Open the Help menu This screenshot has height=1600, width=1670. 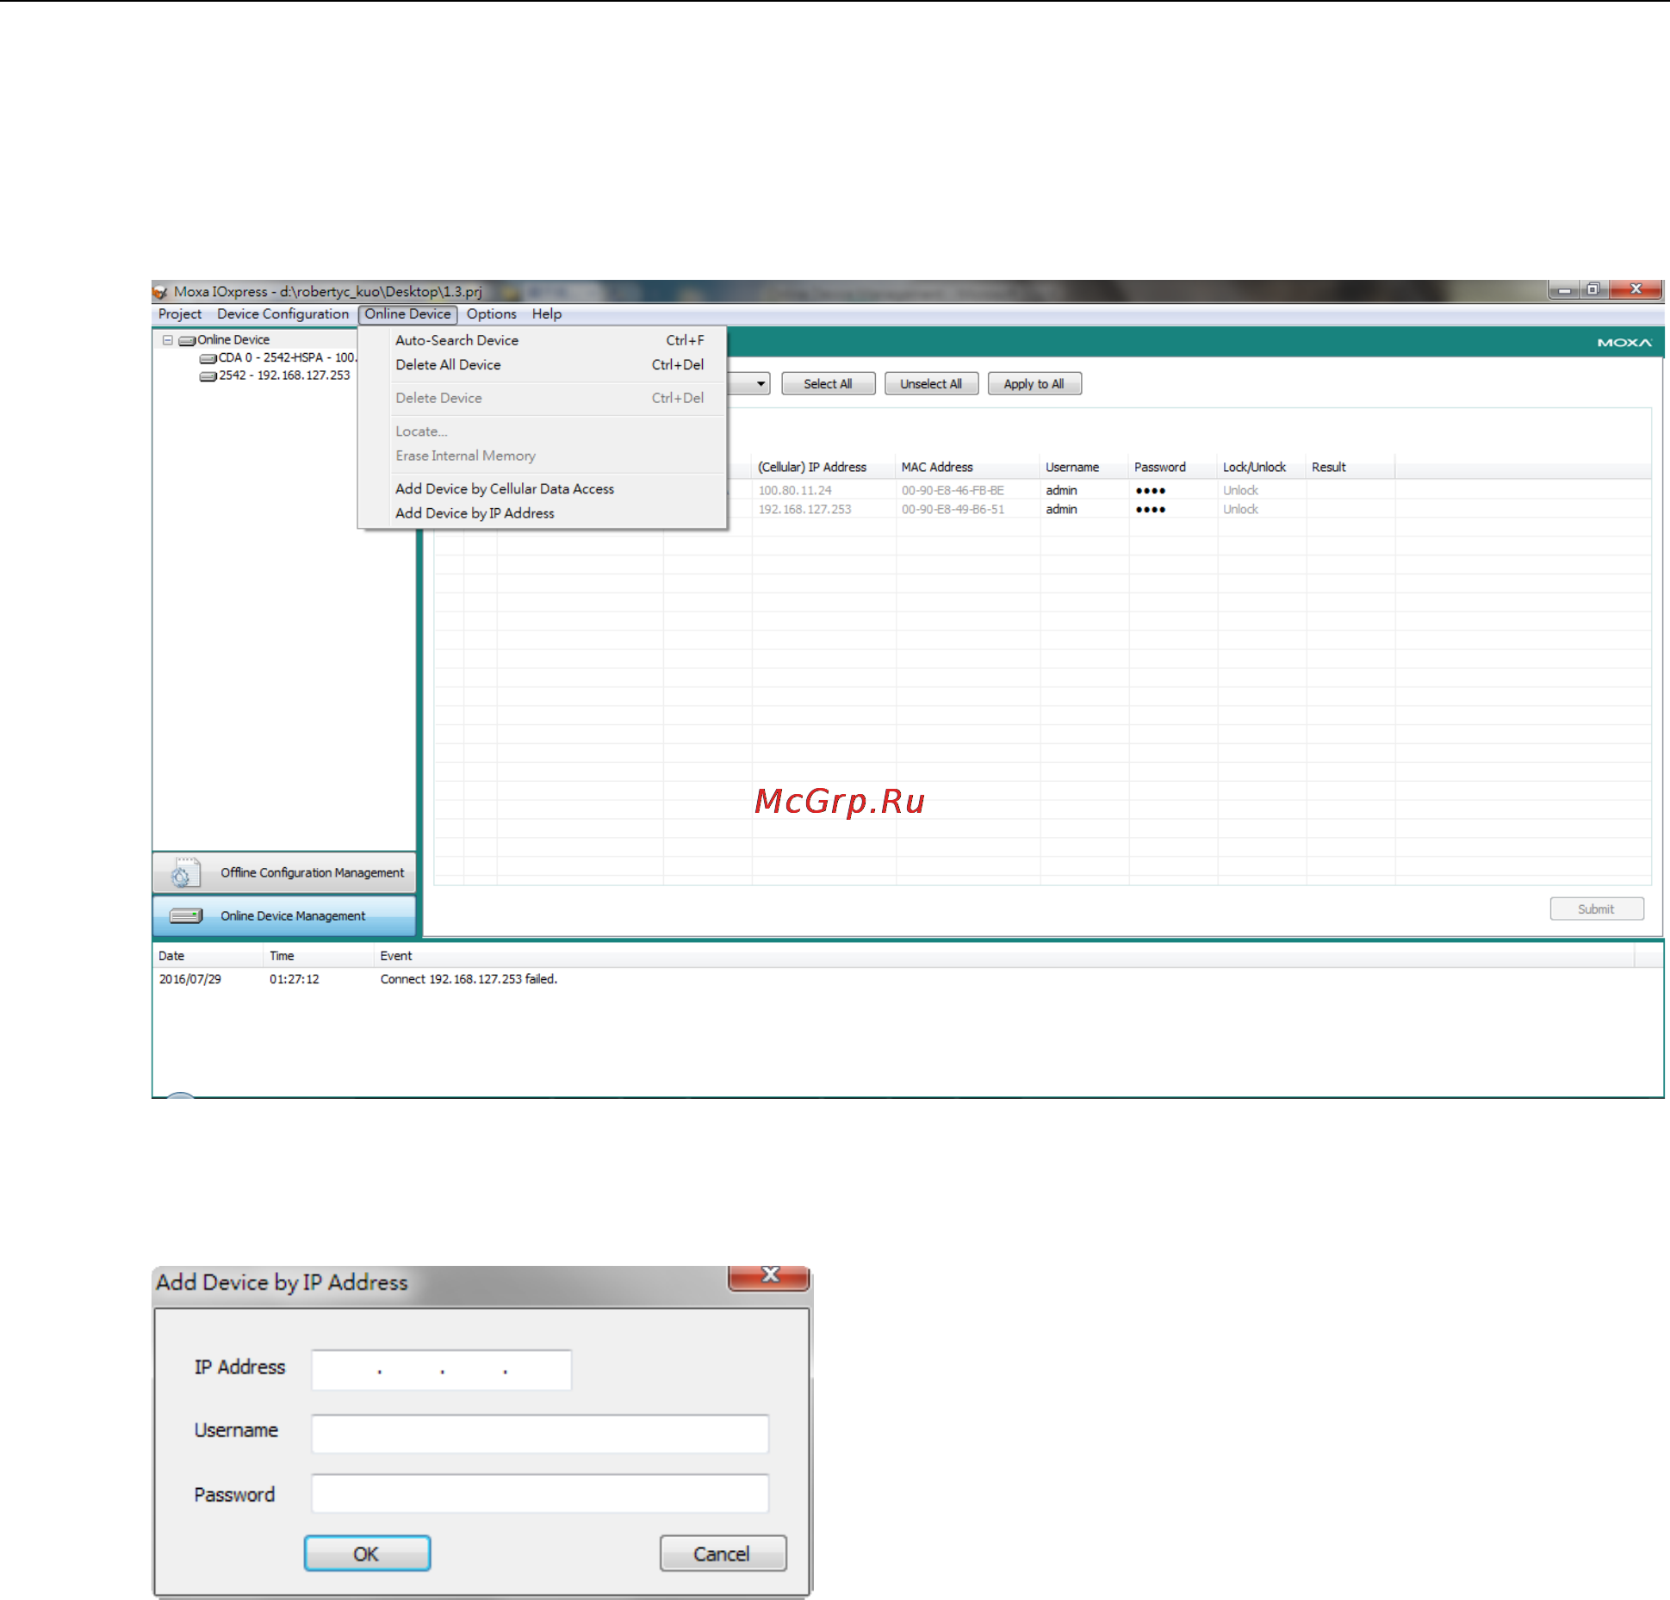point(546,314)
